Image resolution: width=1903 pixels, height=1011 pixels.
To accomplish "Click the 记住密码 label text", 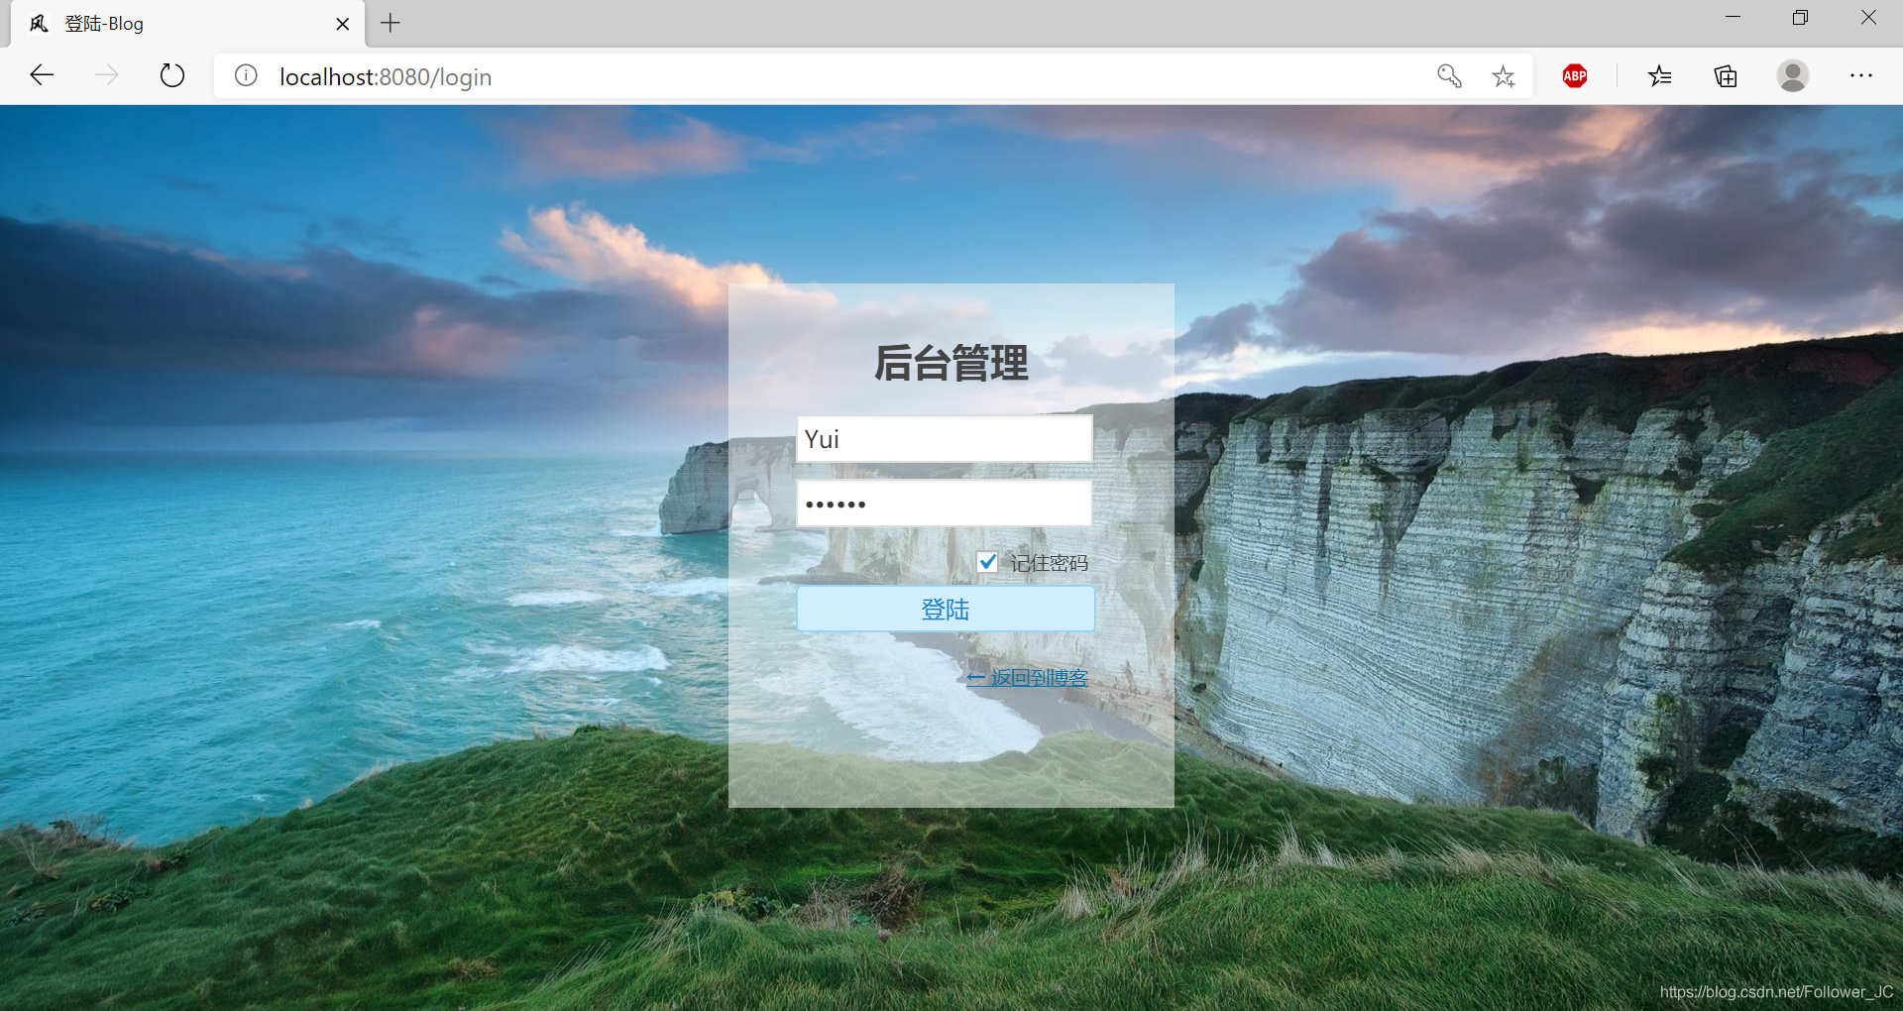I will pos(1050,563).
